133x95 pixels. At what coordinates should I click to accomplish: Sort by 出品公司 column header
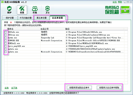point(53,29)
